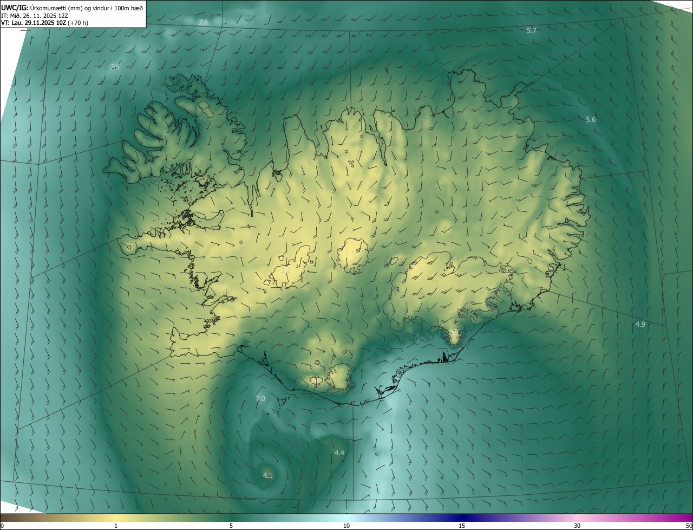Click the 0 tick label on the color scale
Viewport: 693px width, 530px height.
[2, 526]
